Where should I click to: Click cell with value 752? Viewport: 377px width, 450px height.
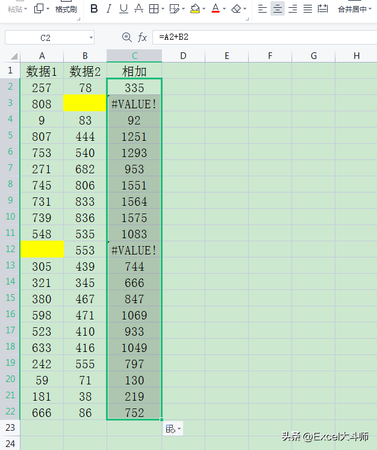[134, 413]
